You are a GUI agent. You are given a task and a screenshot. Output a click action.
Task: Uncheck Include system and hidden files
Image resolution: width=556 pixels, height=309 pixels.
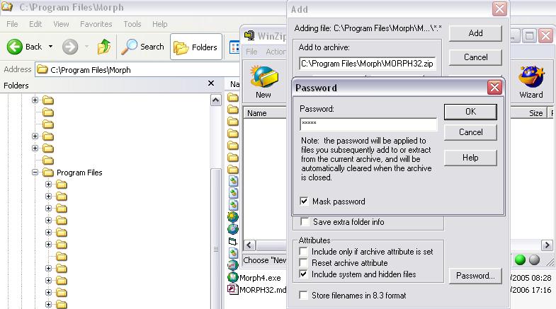pyautogui.click(x=304, y=274)
